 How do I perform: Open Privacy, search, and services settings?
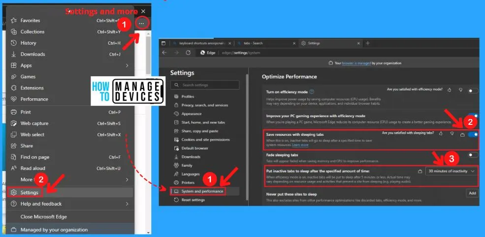pyautogui.click(x=205, y=105)
